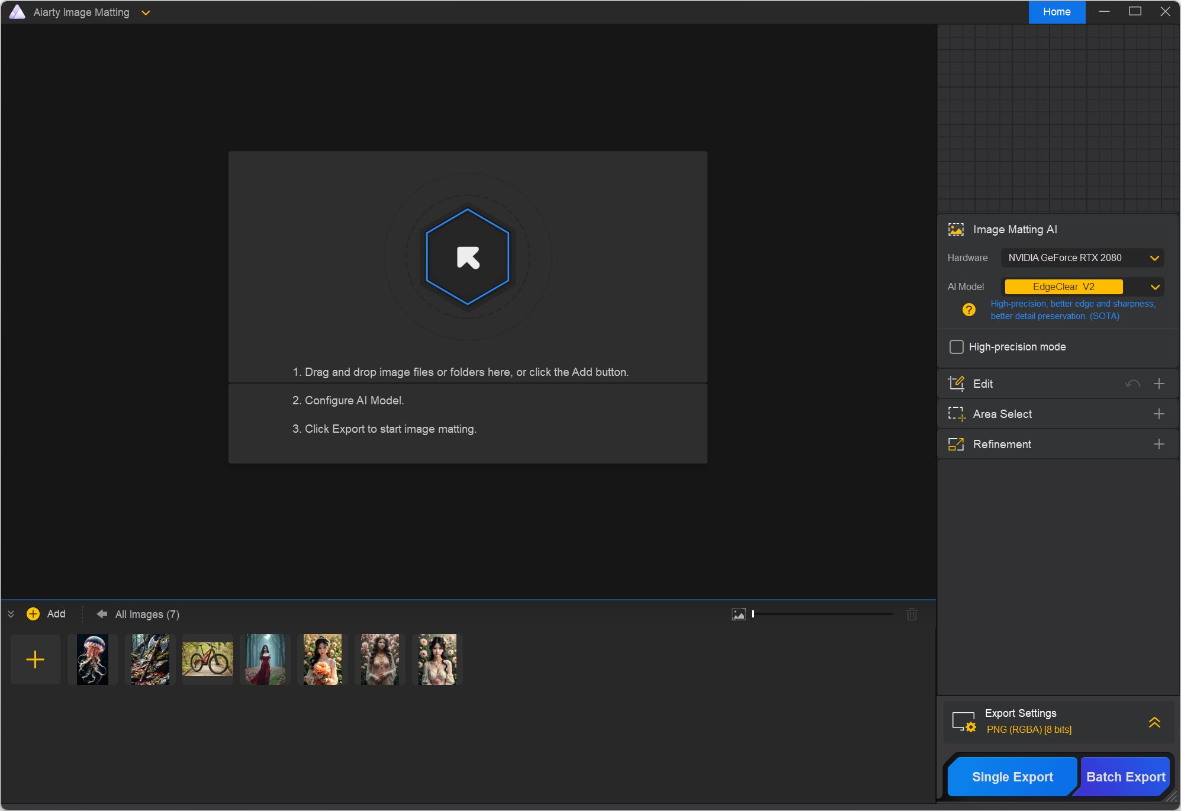Screen dimensions: 1181x811
Task: Click the large plus add image tile
Action: (36, 659)
